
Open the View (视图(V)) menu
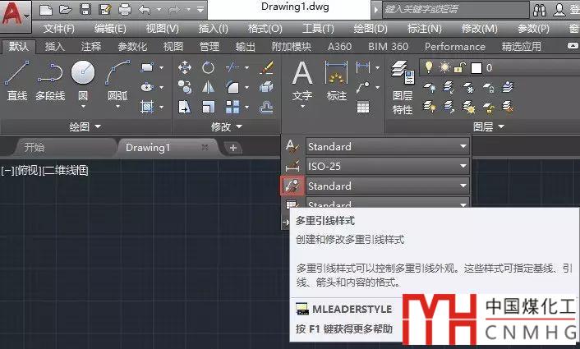point(163,29)
